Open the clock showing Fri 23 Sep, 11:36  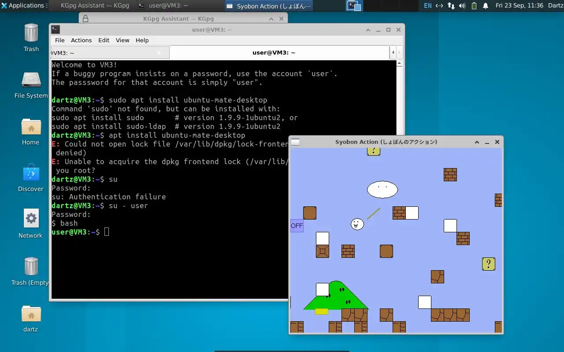point(519,6)
